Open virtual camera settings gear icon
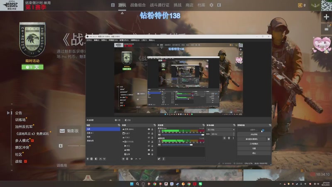The width and height of the screenshot is (332, 187). [269, 139]
